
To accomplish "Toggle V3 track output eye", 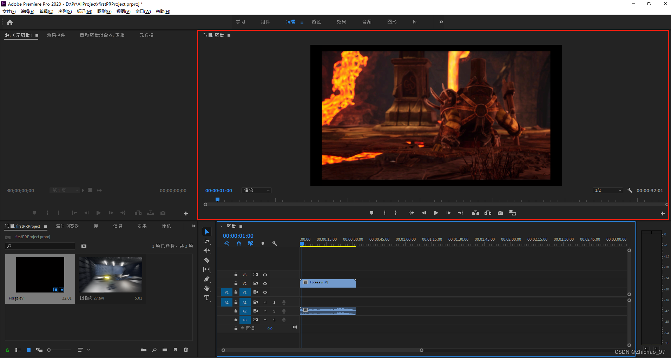I will (x=265, y=275).
